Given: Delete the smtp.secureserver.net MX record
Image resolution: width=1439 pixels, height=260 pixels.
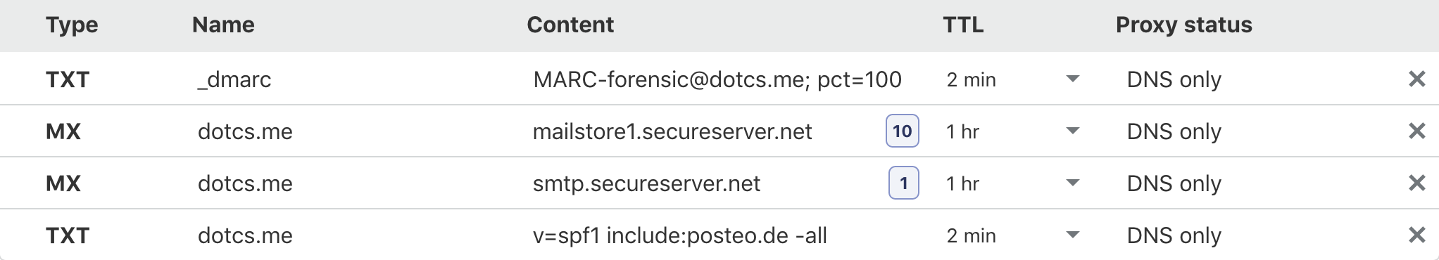Looking at the screenshot, I should tap(1416, 183).
